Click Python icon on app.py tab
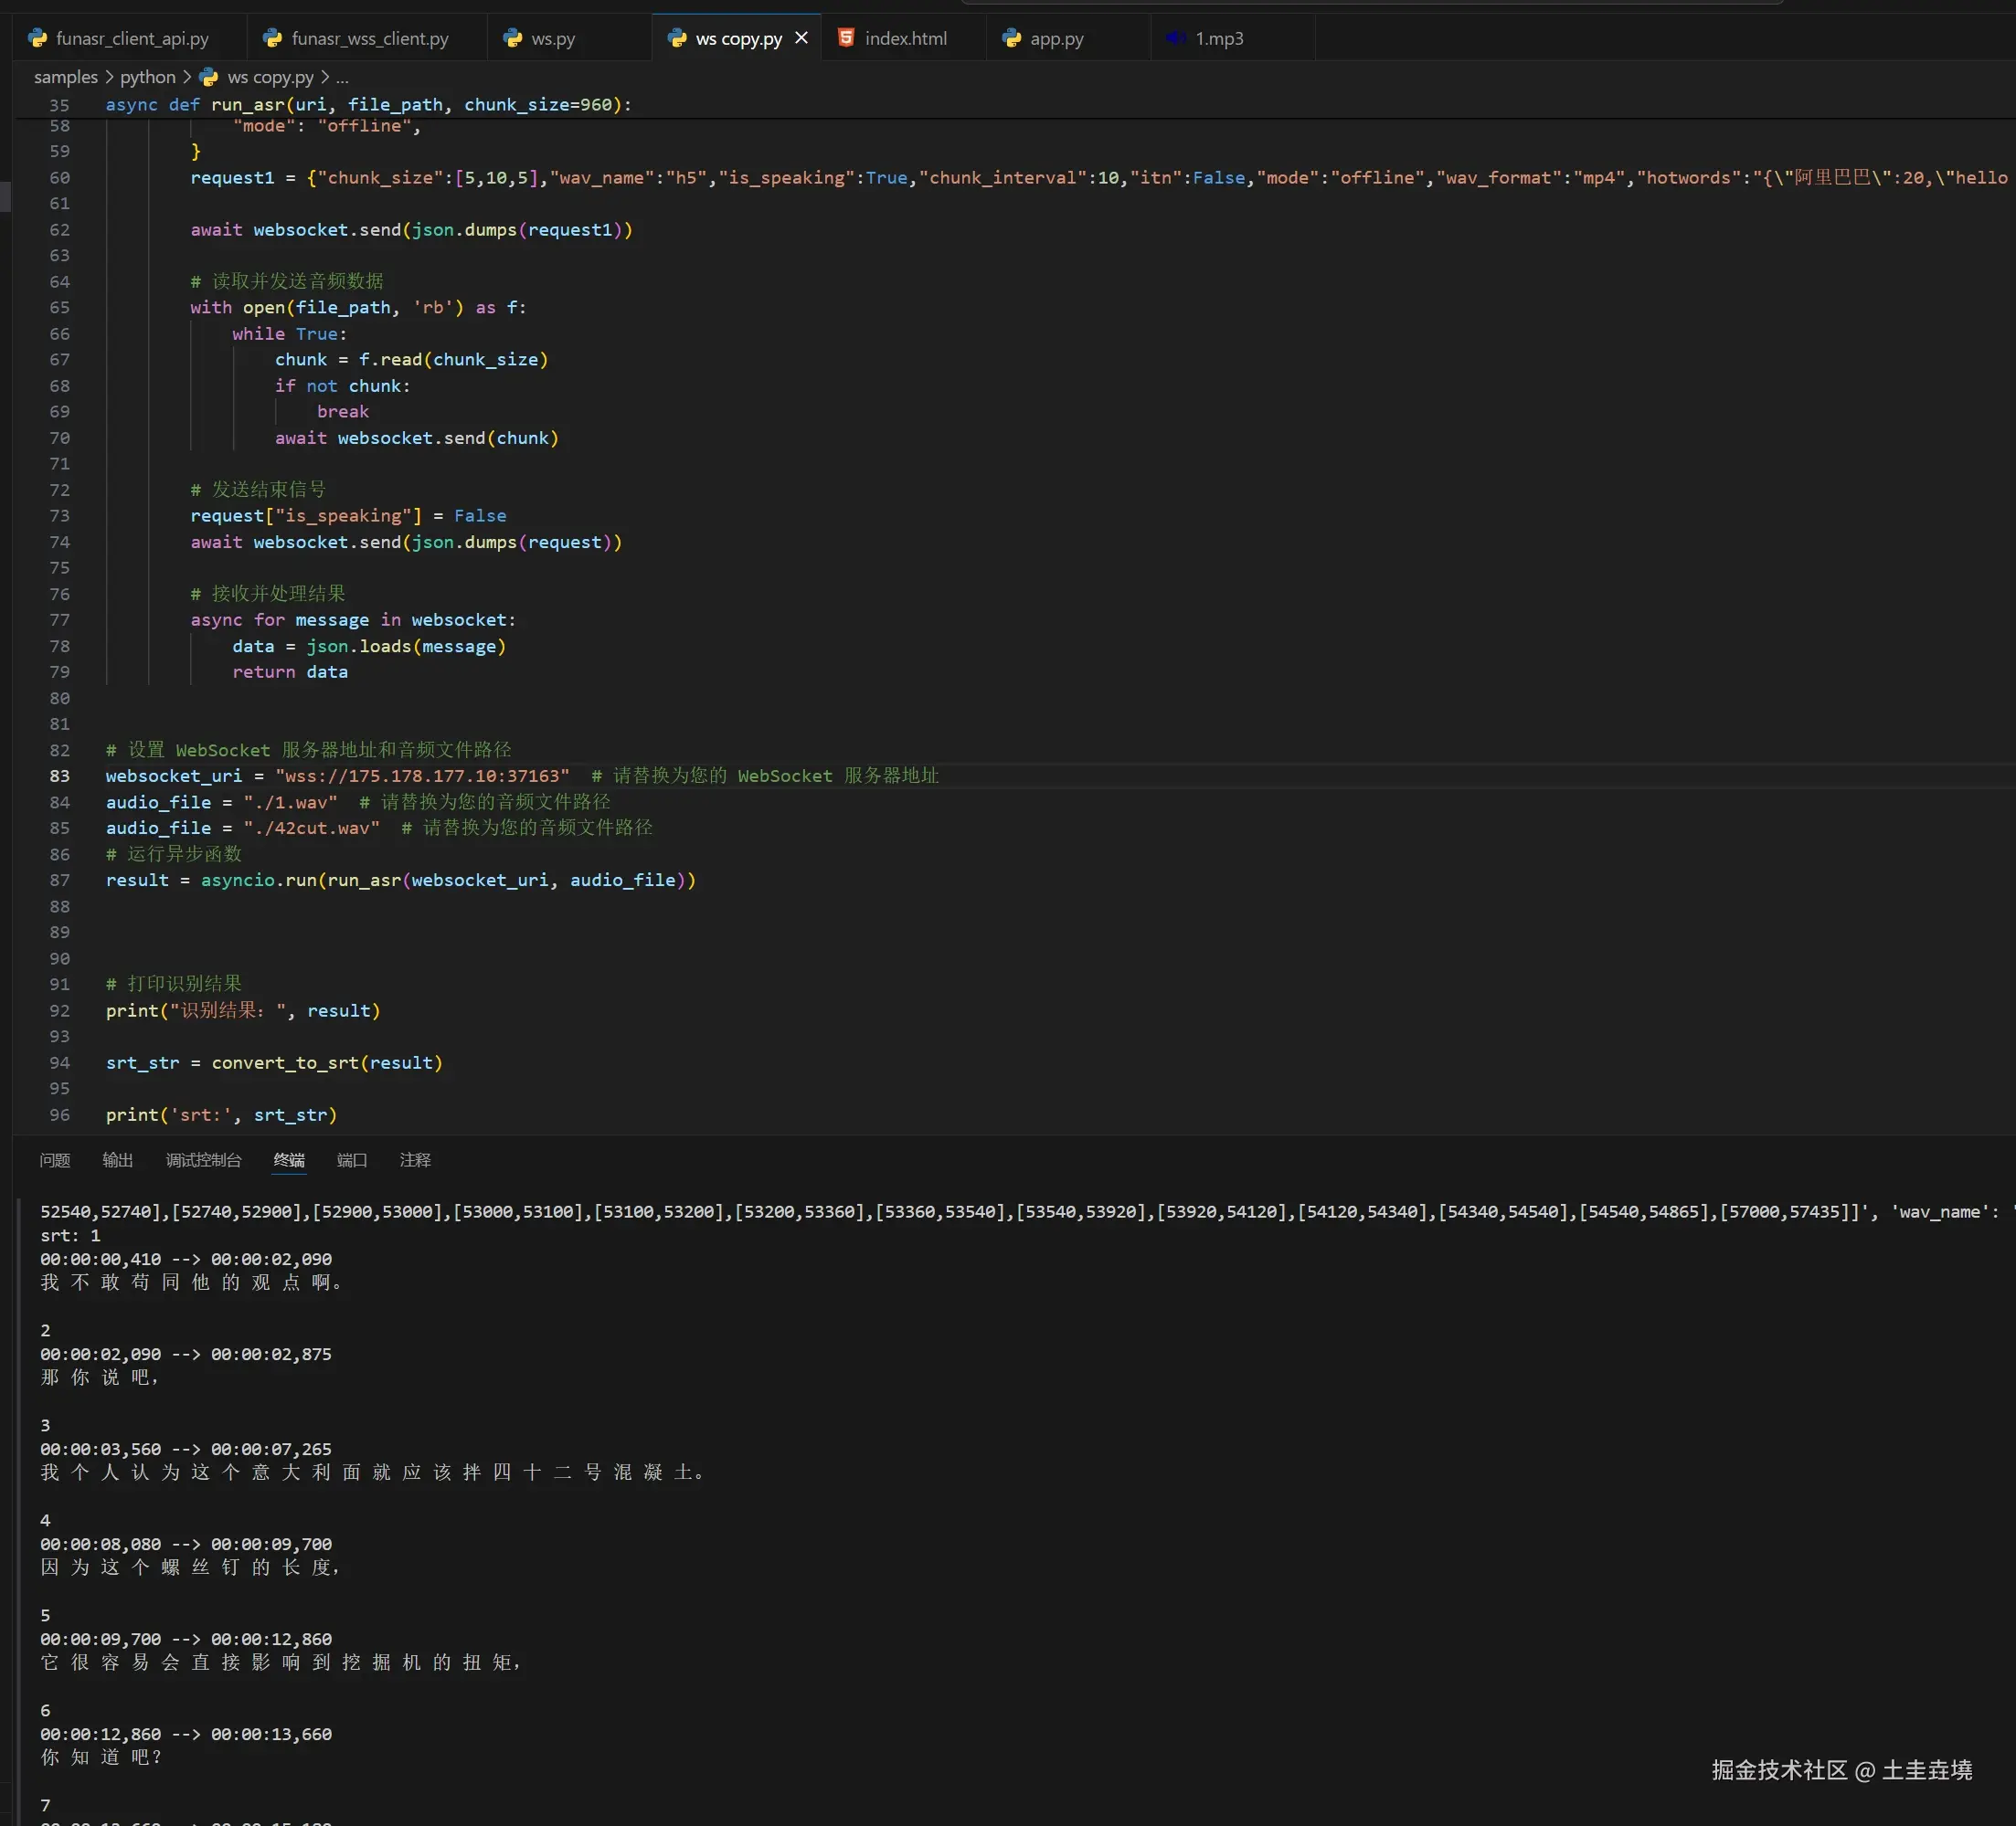This screenshot has width=2016, height=1826. 1011,38
